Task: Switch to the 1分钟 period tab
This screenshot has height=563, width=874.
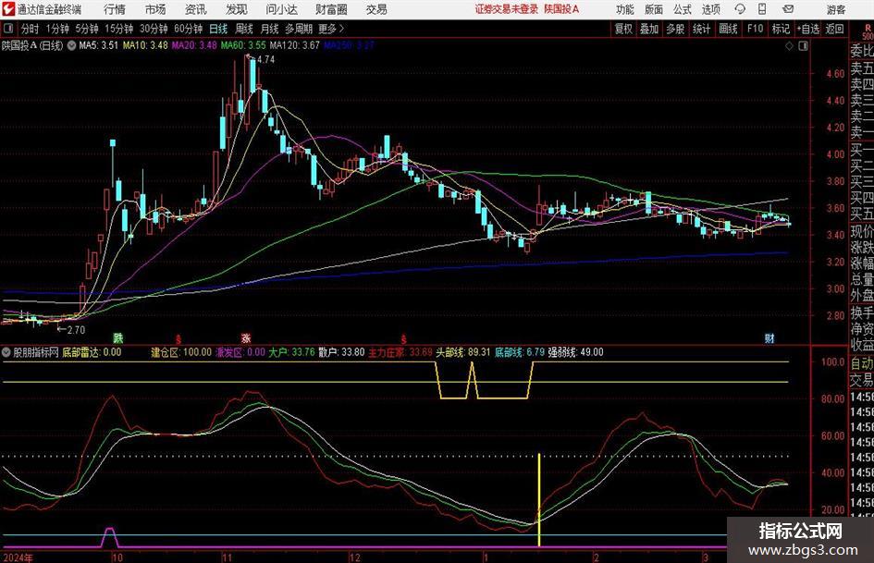Action: [57, 29]
